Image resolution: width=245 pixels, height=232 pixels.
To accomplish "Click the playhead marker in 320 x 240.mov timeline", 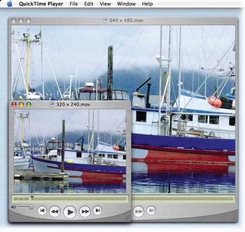I will pyautogui.click(x=32, y=198).
